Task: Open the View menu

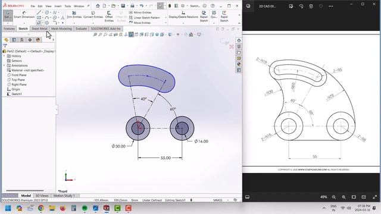Action: coord(48,6)
